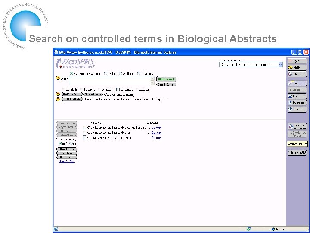This screenshot has height=233, width=310.
Task: Click Show Marked Records in sidebar
Action: click(297, 134)
